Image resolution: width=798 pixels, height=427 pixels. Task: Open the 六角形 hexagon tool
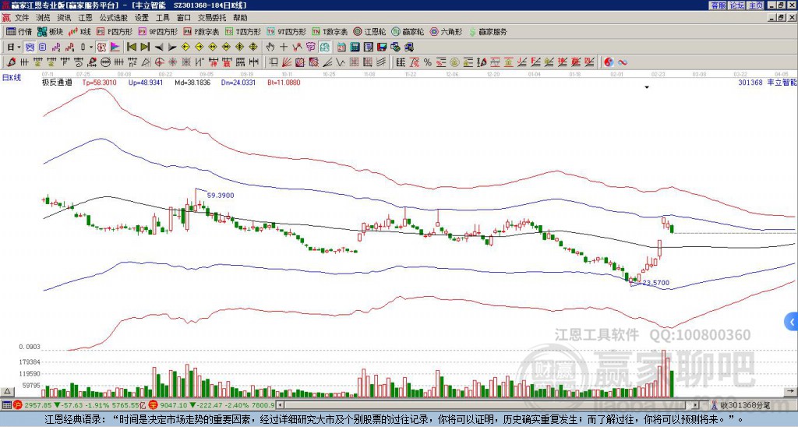pyautogui.click(x=446, y=31)
